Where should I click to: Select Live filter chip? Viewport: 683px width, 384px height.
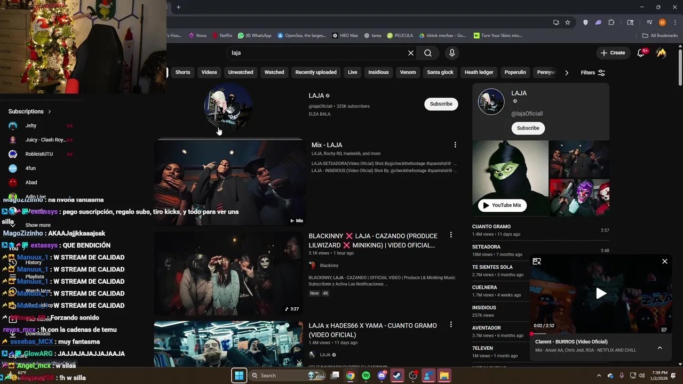(x=353, y=72)
